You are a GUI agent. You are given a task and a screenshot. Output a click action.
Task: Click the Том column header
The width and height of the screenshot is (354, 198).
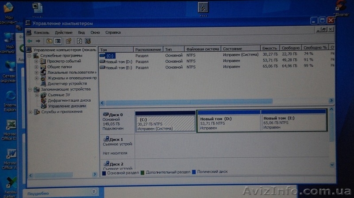pyautogui.click(x=116, y=49)
